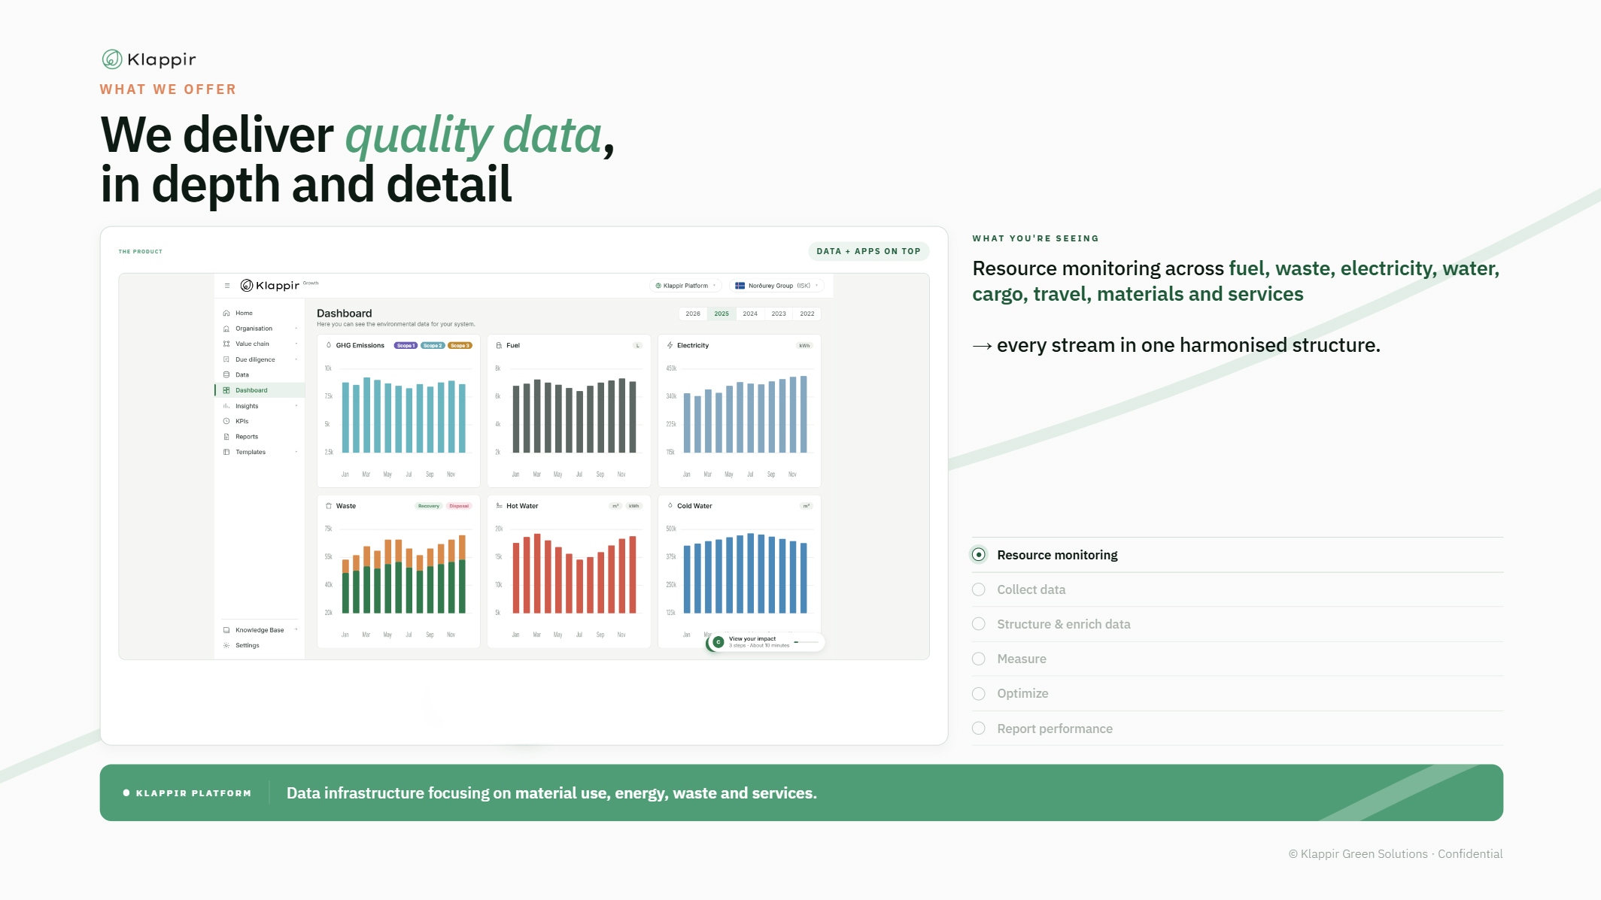1601x900 pixels.
Task: Click the Dashboard grid icon
Action: point(226,390)
